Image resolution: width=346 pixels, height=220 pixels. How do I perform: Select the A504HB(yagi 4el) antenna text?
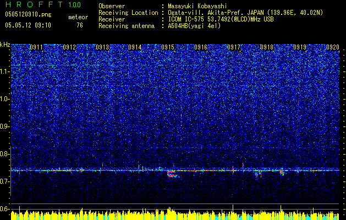194,26
